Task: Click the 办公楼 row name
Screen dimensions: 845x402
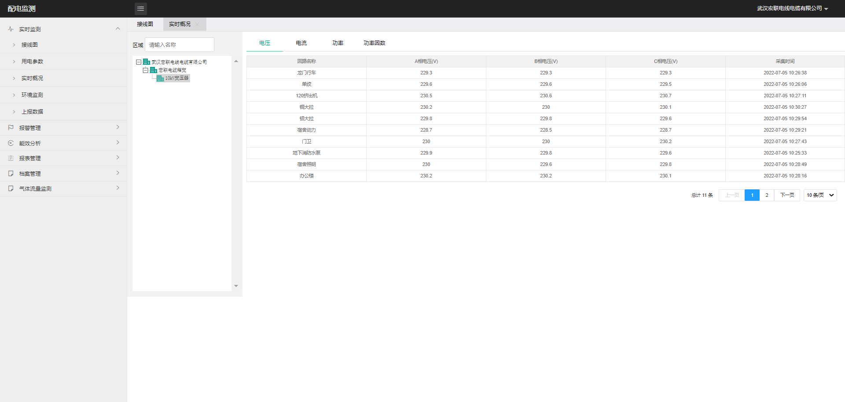Action: point(306,176)
